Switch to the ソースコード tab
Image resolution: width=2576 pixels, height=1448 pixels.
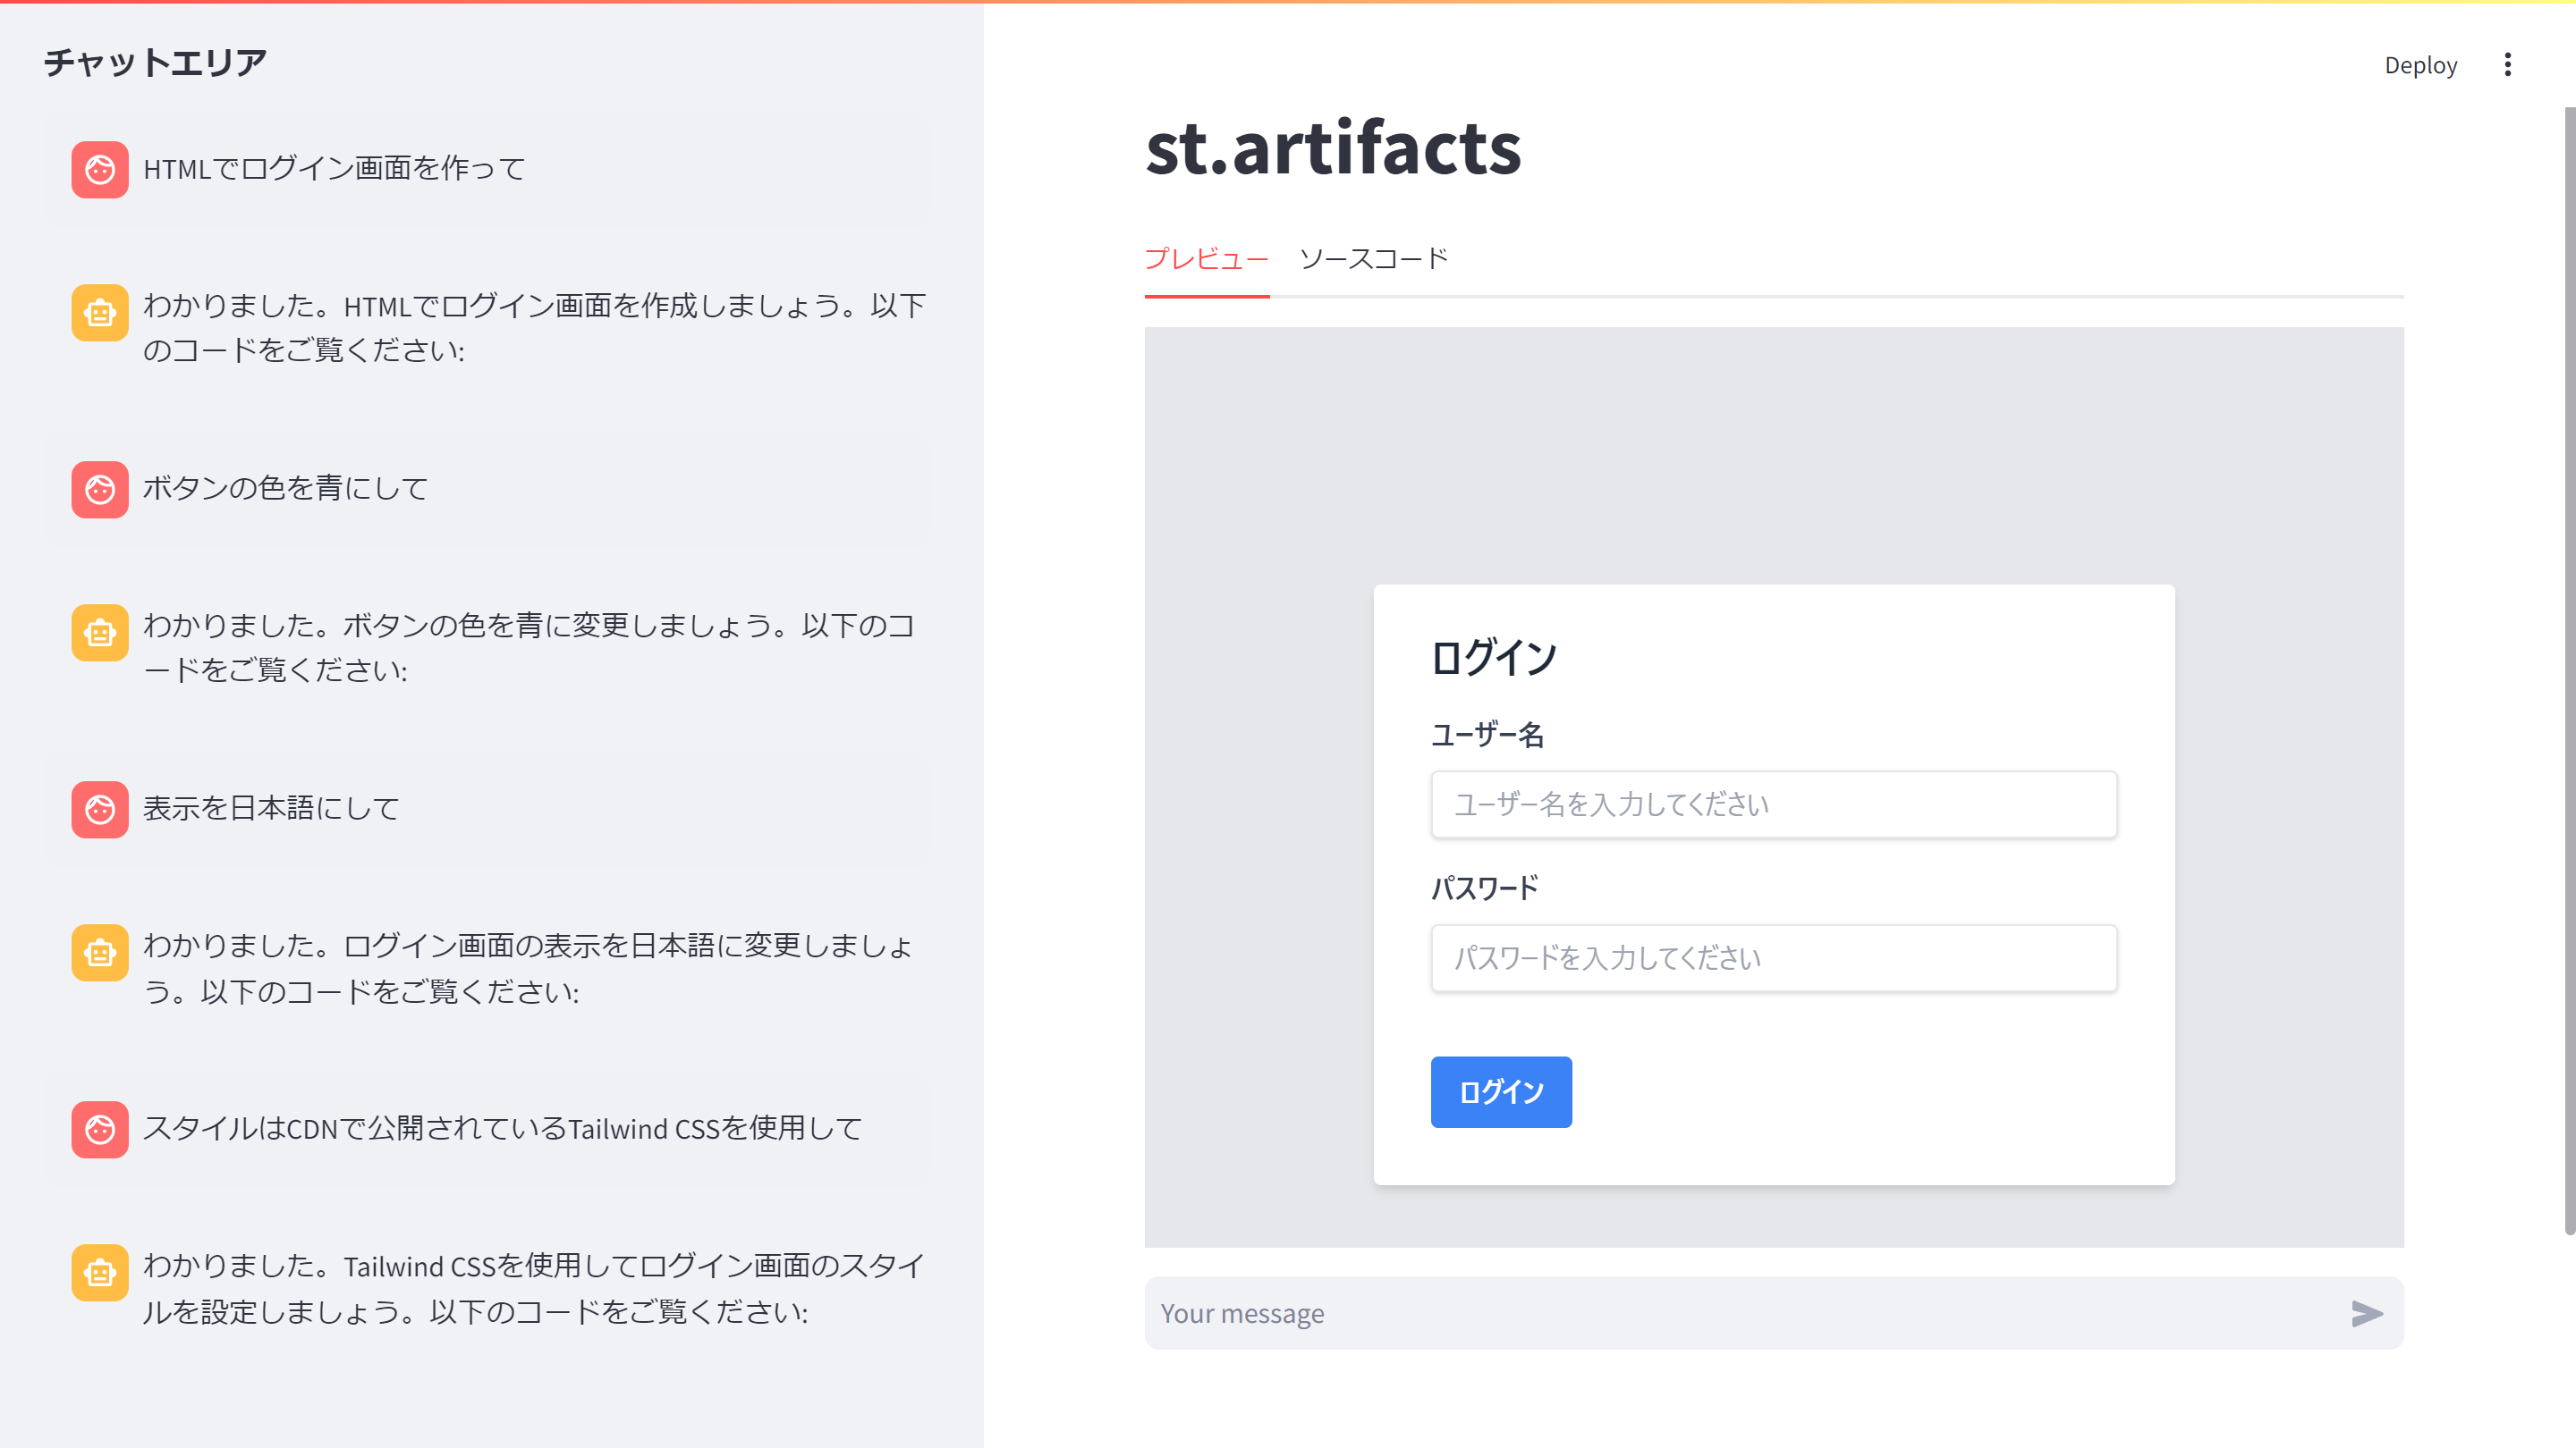[x=1373, y=259]
